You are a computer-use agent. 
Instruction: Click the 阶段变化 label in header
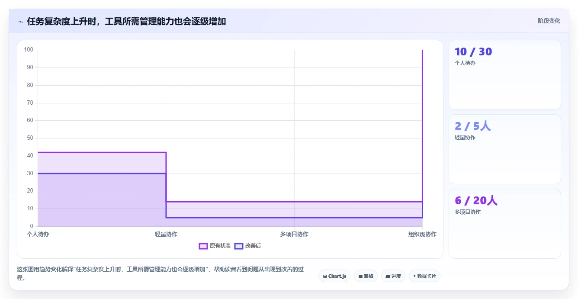click(549, 21)
